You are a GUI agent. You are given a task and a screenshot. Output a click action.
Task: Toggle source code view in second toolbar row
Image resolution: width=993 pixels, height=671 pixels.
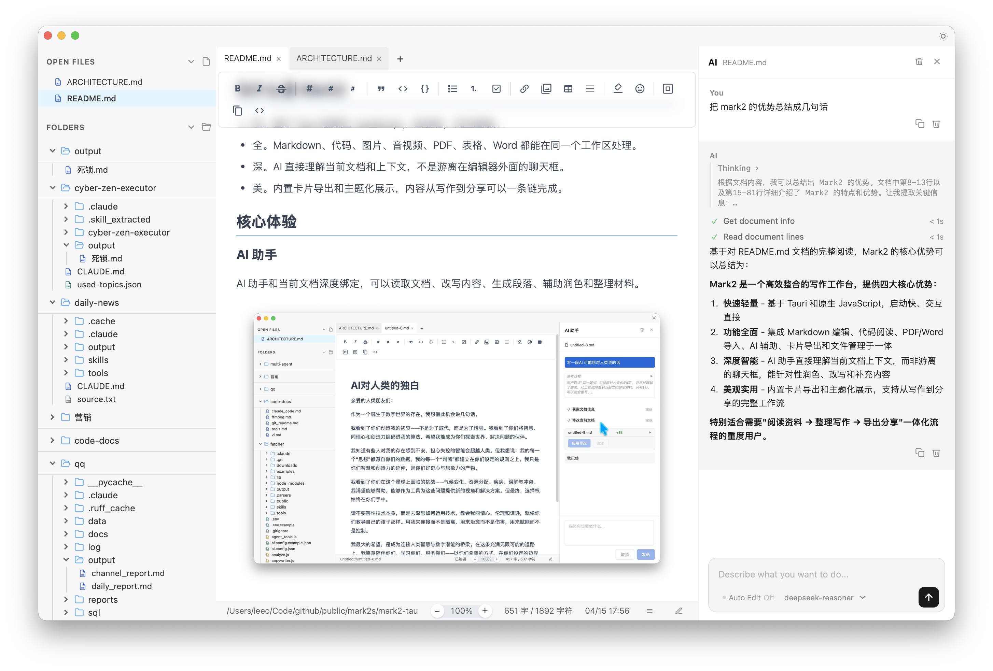pos(260,111)
